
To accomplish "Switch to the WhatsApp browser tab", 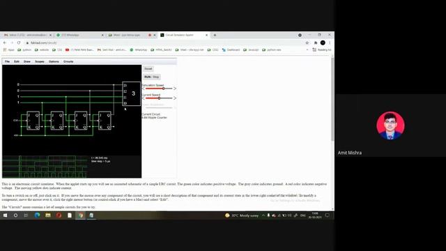I will pos(80,35).
